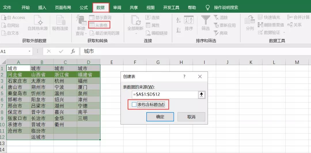Open the 文件 tab
This screenshot has width=311, height=153.
pyautogui.click(x=7, y=7)
